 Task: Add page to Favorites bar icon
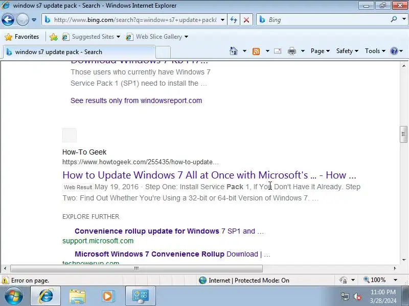[x=54, y=37]
